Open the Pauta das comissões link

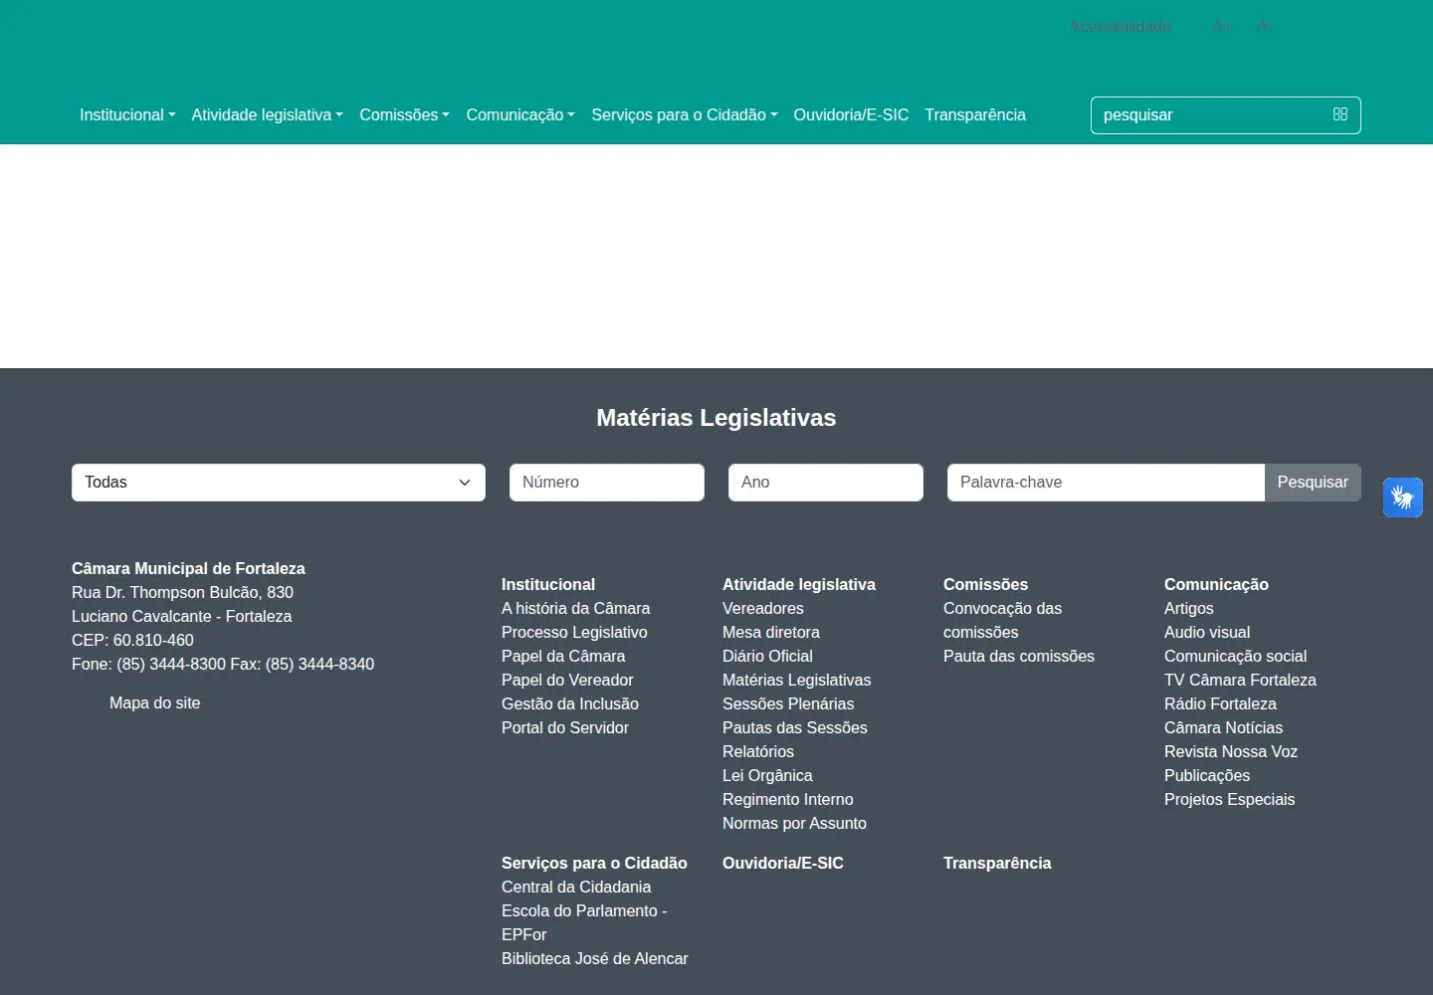(x=1019, y=656)
